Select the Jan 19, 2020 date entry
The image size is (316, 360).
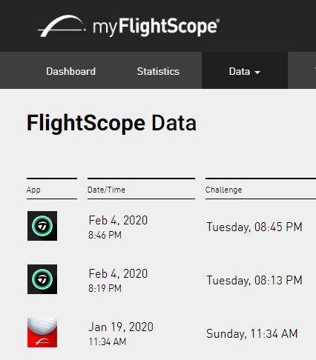click(x=121, y=333)
